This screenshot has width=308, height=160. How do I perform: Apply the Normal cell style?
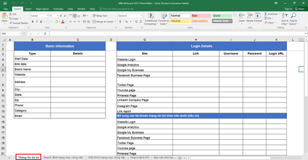180,16
